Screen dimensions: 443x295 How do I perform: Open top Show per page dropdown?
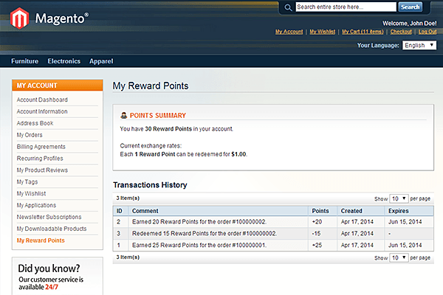[x=399, y=198]
